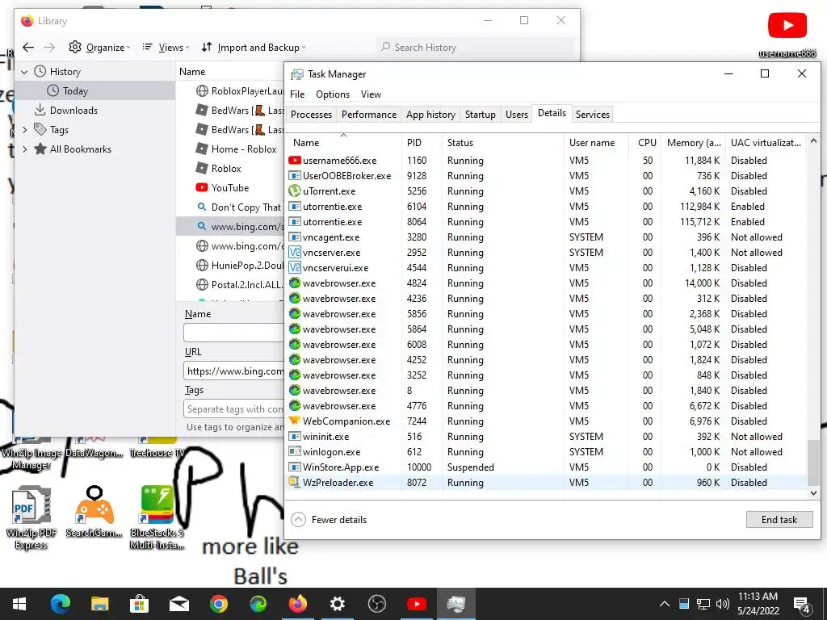Select WzPreloader.exe process row
Screen dimensions: 827x620
(x=546, y=483)
